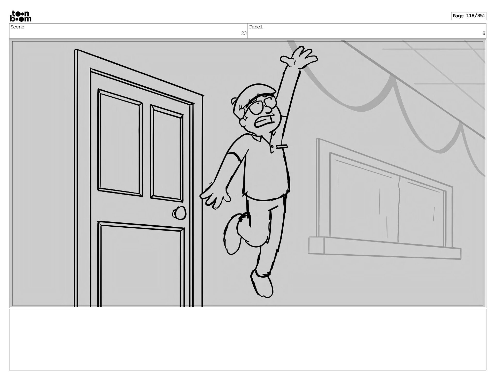Click the lower door panel
Viewport: 496px width, 384px height.
click(141, 266)
